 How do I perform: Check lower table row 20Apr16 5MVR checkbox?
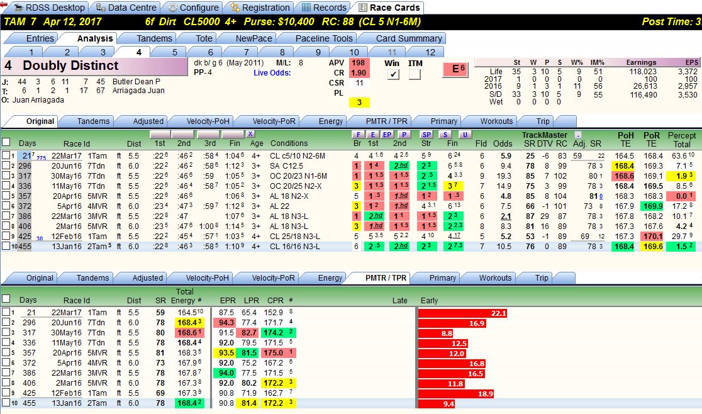point(6,352)
